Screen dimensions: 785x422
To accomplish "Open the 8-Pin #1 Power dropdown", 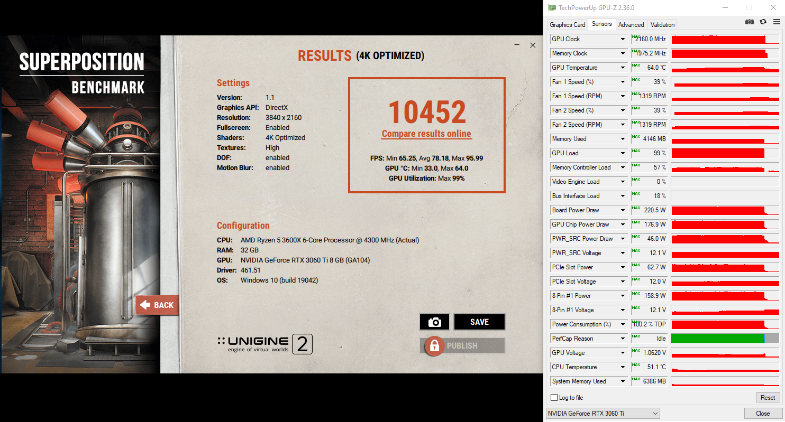I will (623, 296).
